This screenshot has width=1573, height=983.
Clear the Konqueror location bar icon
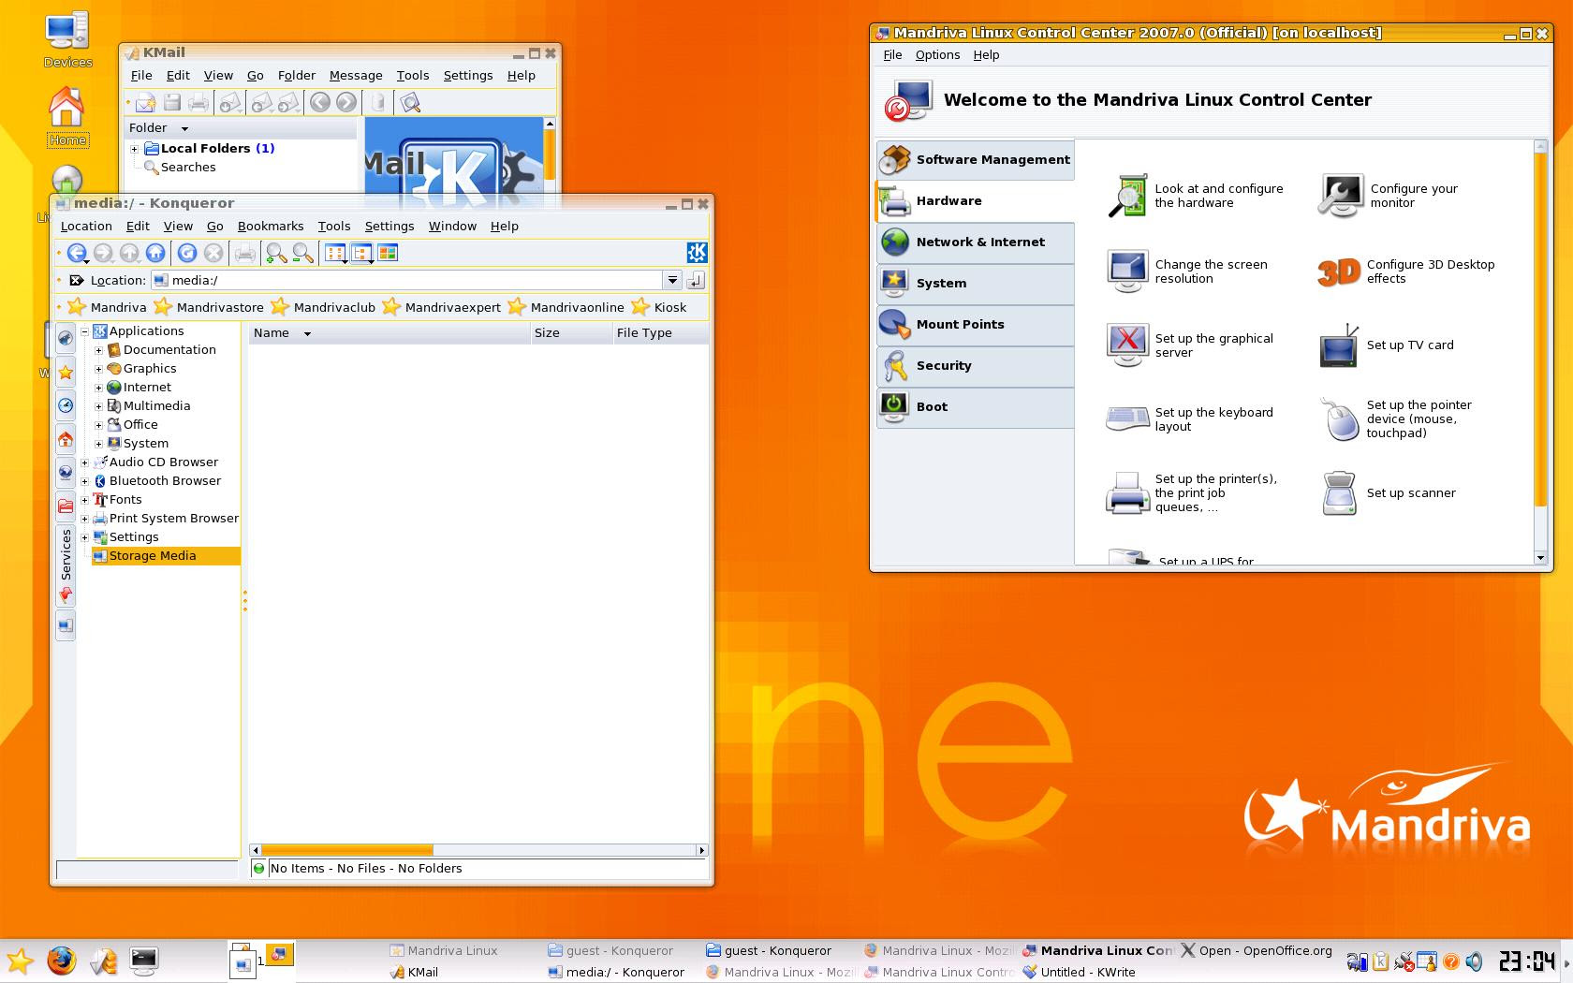click(x=76, y=280)
